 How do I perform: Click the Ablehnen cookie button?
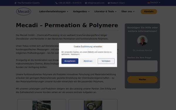(88, 61)
